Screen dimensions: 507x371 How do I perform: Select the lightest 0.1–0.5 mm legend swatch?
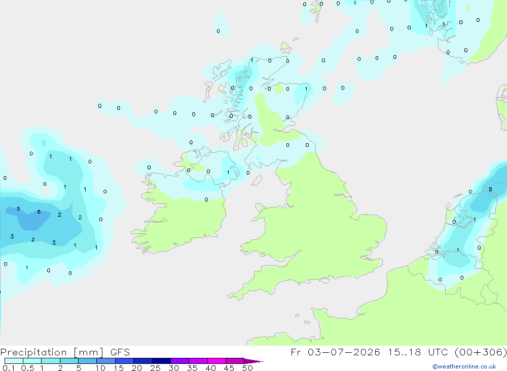14,361
